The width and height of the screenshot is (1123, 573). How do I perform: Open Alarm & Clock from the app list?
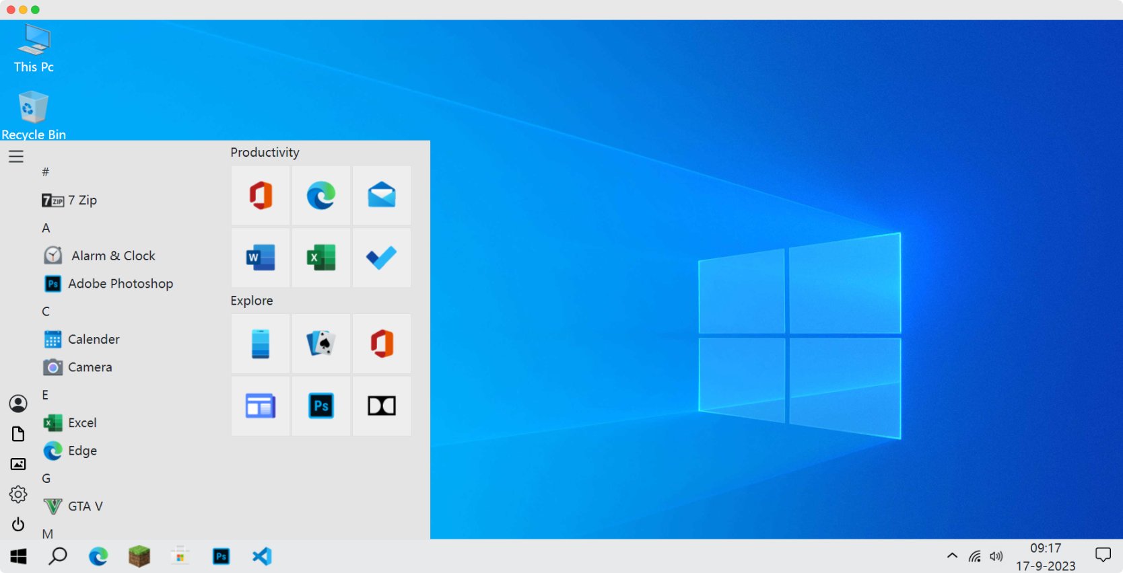point(100,256)
